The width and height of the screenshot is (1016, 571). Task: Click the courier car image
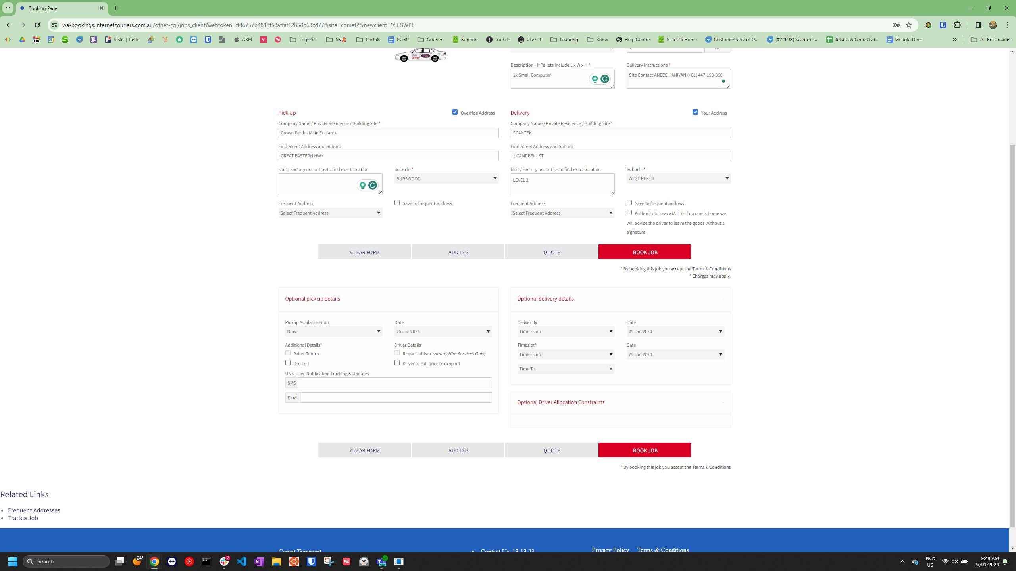pos(421,55)
